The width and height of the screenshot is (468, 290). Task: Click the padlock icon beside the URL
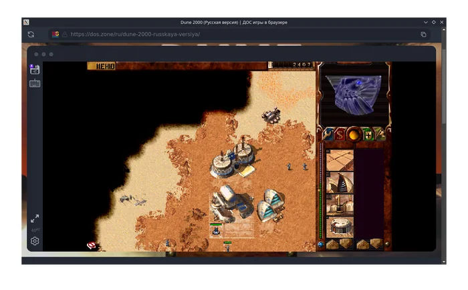pyautogui.click(x=65, y=34)
